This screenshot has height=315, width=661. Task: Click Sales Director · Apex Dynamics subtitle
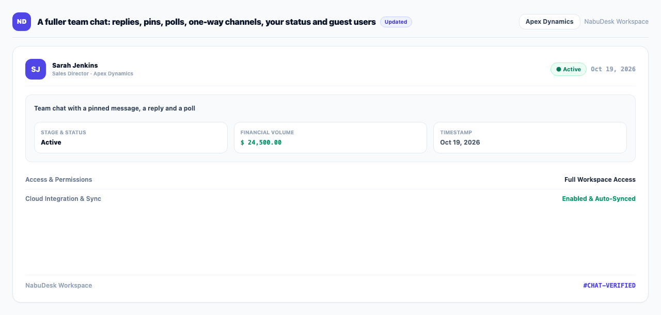click(x=92, y=74)
